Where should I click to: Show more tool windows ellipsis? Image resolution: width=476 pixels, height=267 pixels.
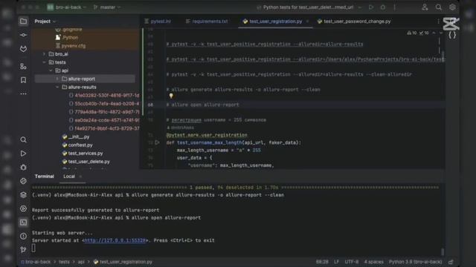23,94
